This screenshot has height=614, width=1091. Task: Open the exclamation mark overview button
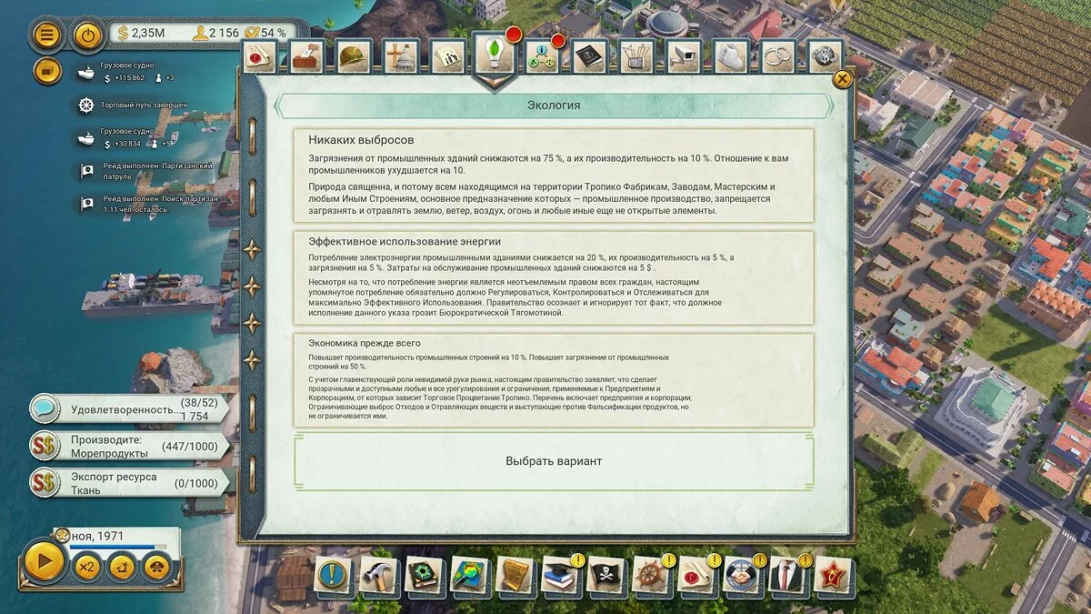(334, 575)
